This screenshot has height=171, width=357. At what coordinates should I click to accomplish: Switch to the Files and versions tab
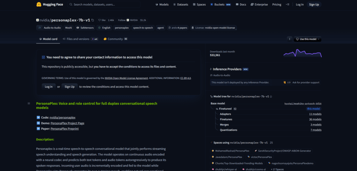(x=81, y=39)
